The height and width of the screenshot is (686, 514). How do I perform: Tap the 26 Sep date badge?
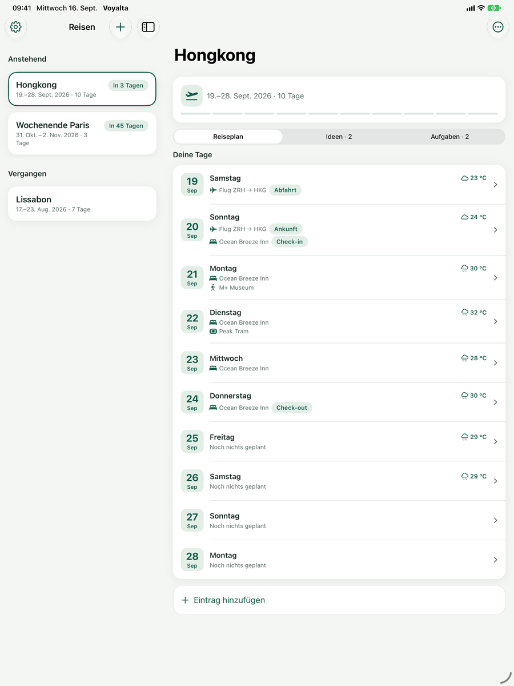(x=192, y=481)
